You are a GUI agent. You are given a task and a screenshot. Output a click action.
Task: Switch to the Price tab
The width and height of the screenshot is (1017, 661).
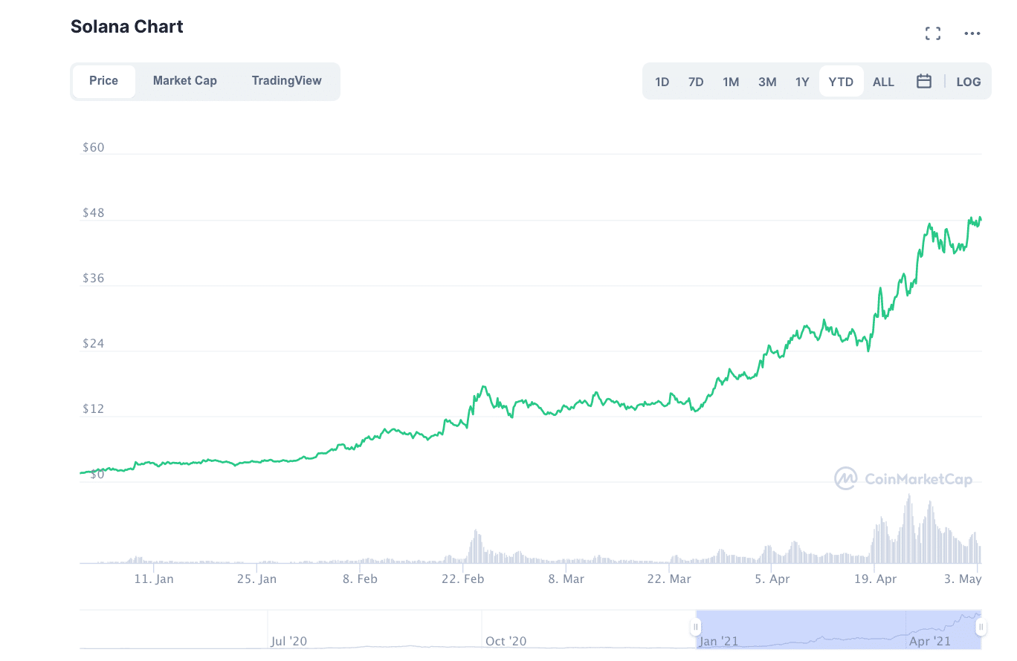click(104, 81)
